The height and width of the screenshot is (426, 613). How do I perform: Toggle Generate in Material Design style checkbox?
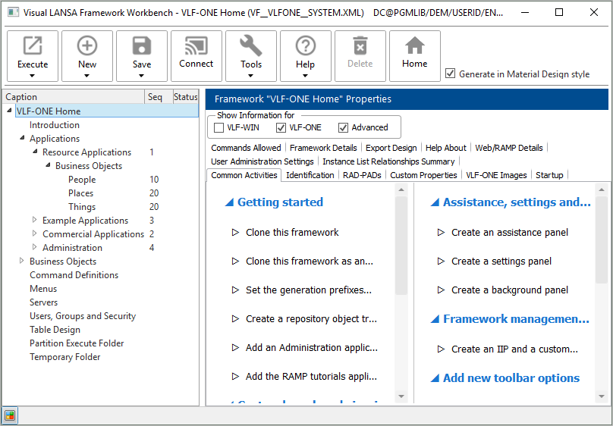tap(451, 74)
